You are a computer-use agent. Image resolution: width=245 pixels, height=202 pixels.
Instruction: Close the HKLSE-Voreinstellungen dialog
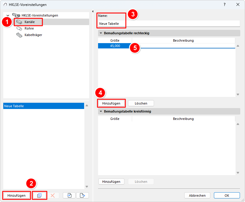point(238,4)
